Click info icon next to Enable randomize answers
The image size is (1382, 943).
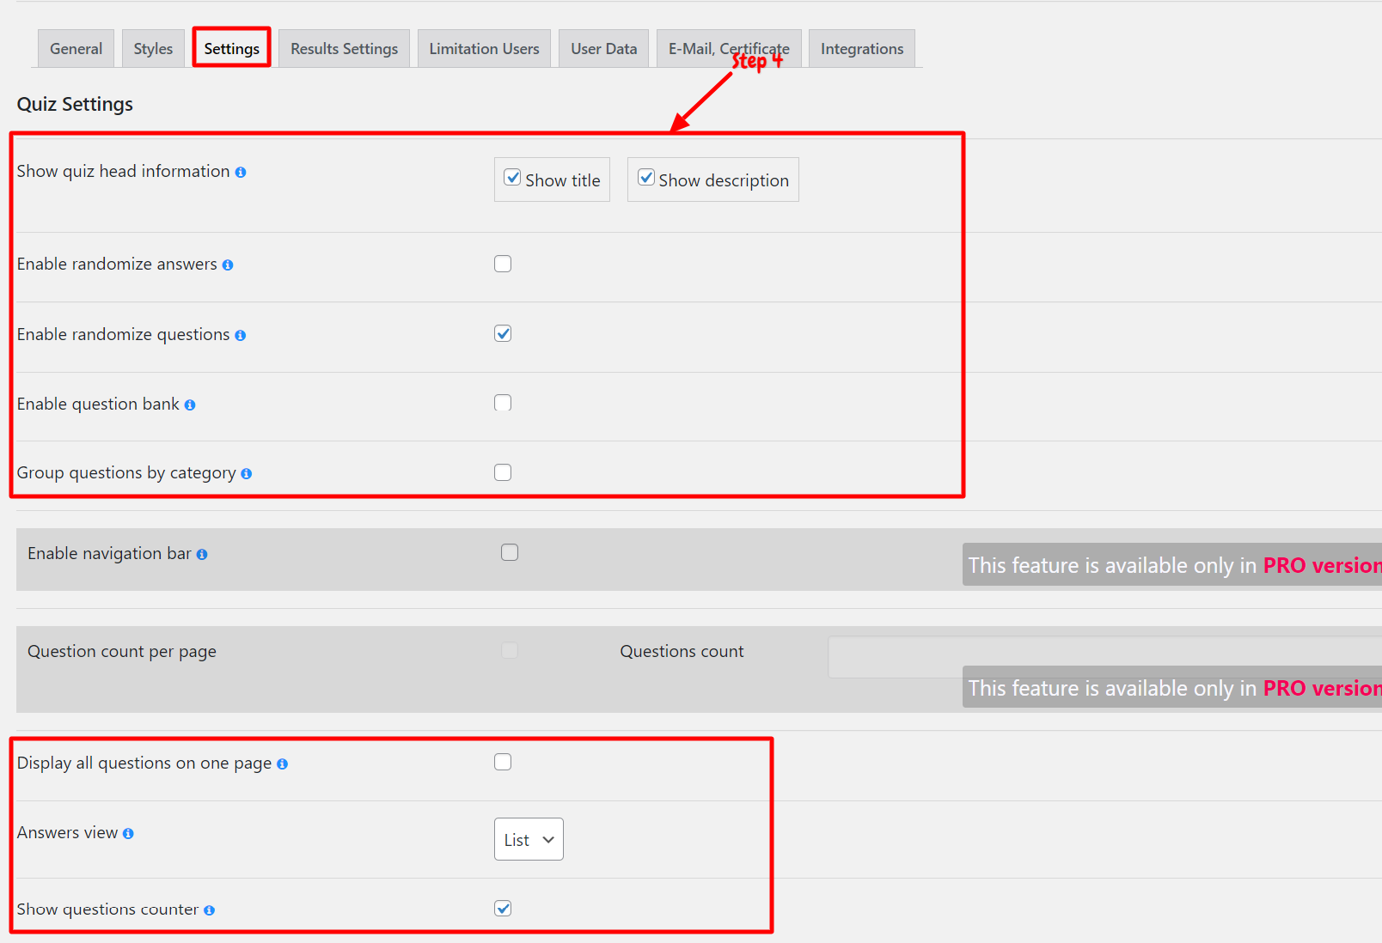coord(228,265)
